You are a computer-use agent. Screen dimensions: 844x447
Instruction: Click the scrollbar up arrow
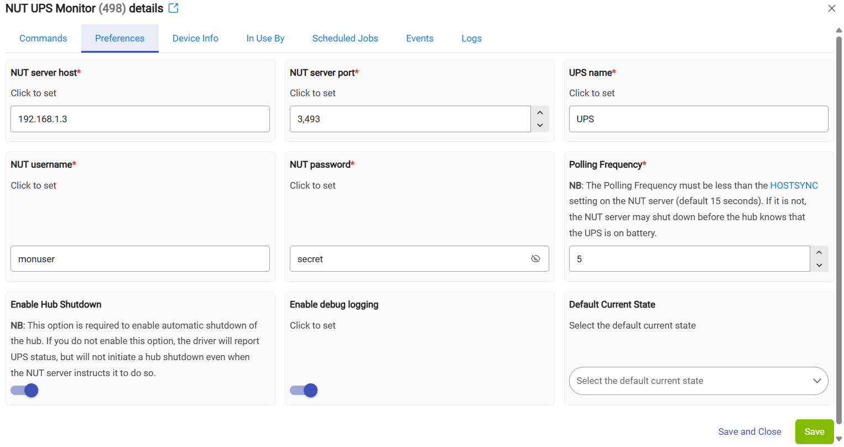tap(839, 30)
